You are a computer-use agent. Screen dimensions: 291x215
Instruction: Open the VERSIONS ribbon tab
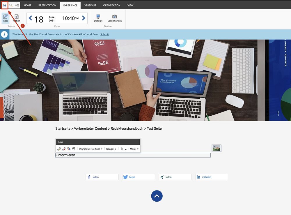point(90,5)
